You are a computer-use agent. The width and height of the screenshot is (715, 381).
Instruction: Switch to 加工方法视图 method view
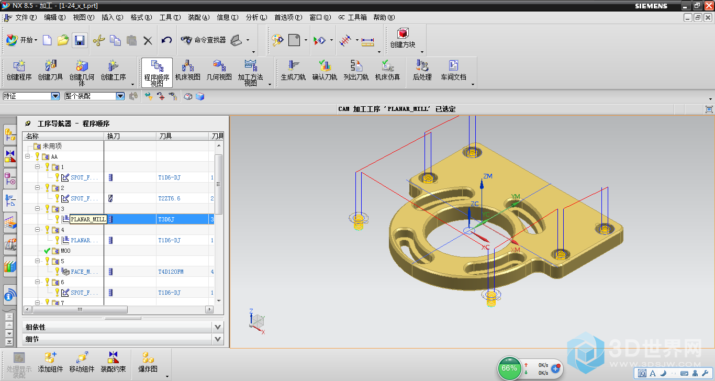pos(251,73)
